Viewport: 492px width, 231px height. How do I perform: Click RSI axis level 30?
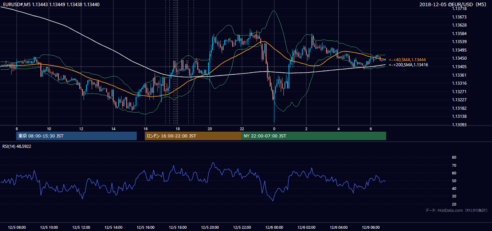[454, 196]
